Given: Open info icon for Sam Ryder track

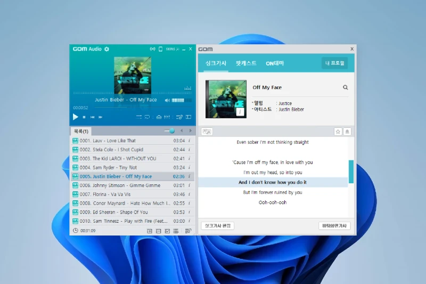Looking at the screenshot, I should click(190, 167).
